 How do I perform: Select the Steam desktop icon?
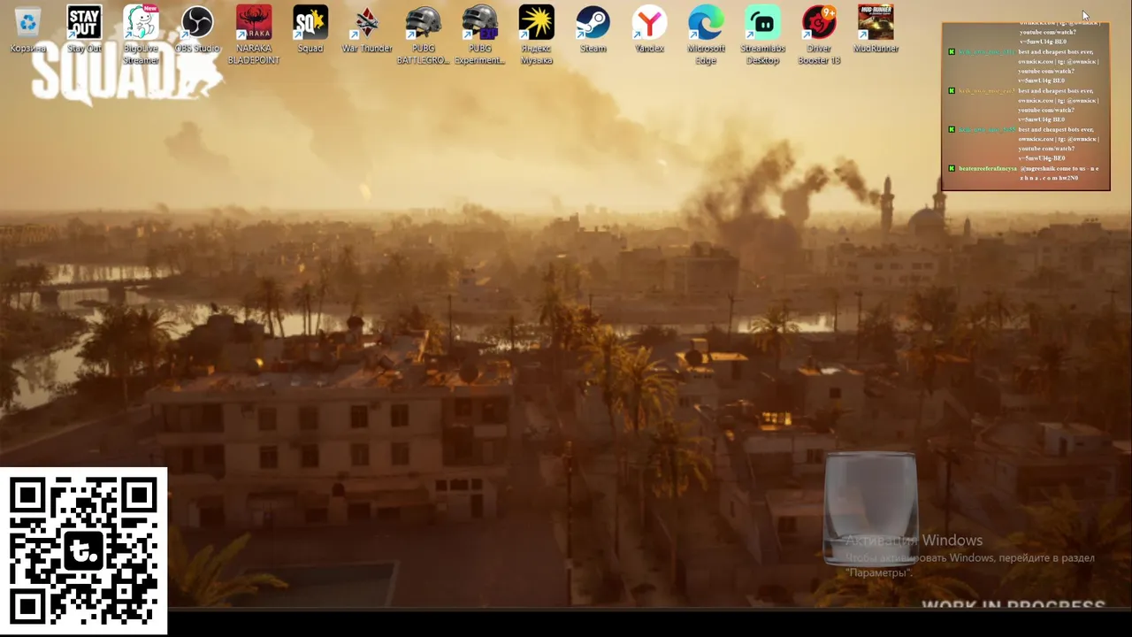(x=593, y=29)
